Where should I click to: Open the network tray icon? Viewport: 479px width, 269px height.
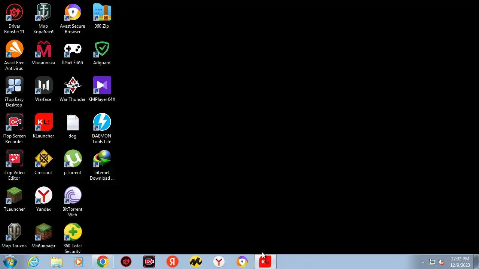click(432, 262)
